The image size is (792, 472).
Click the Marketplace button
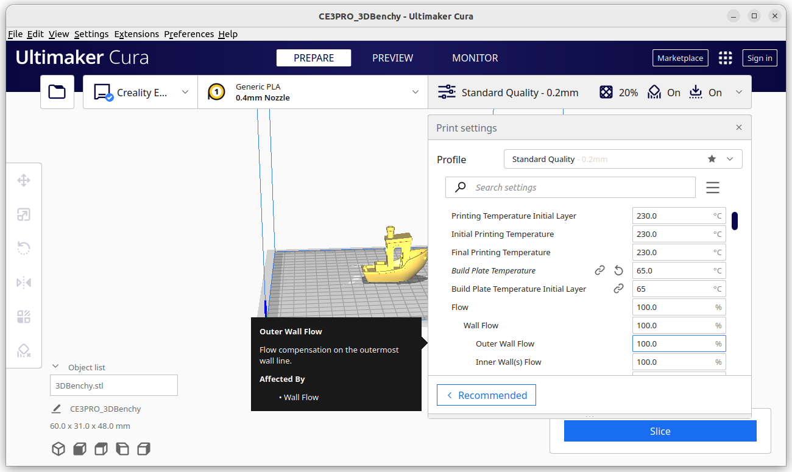tap(681, 58)
